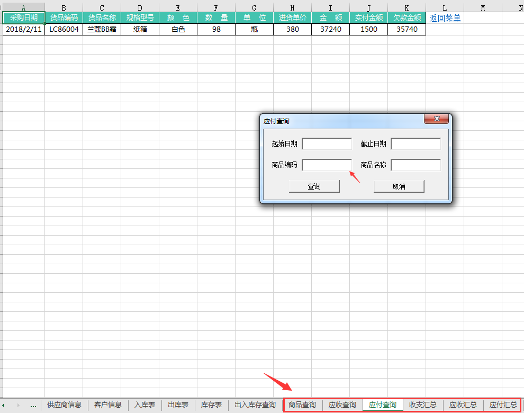The width and height of the screenshot is (524, 413).
Task: Click the 查询 button in the dialog
Action: (314, 186)
